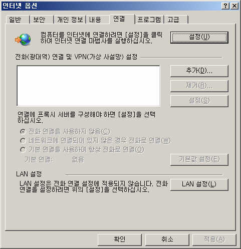Open LAN 설정(L) button
This screenshot has height=249, width=241.
[199, 184]
